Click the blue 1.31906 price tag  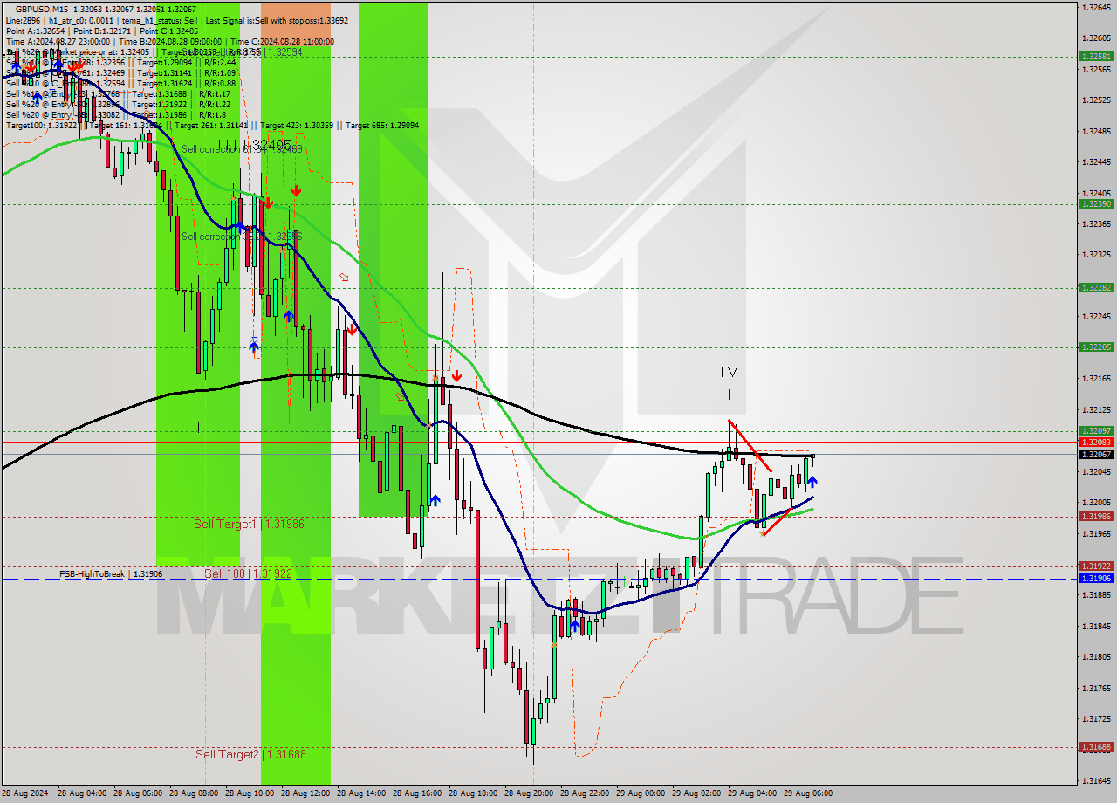(x=1096, y=578)
